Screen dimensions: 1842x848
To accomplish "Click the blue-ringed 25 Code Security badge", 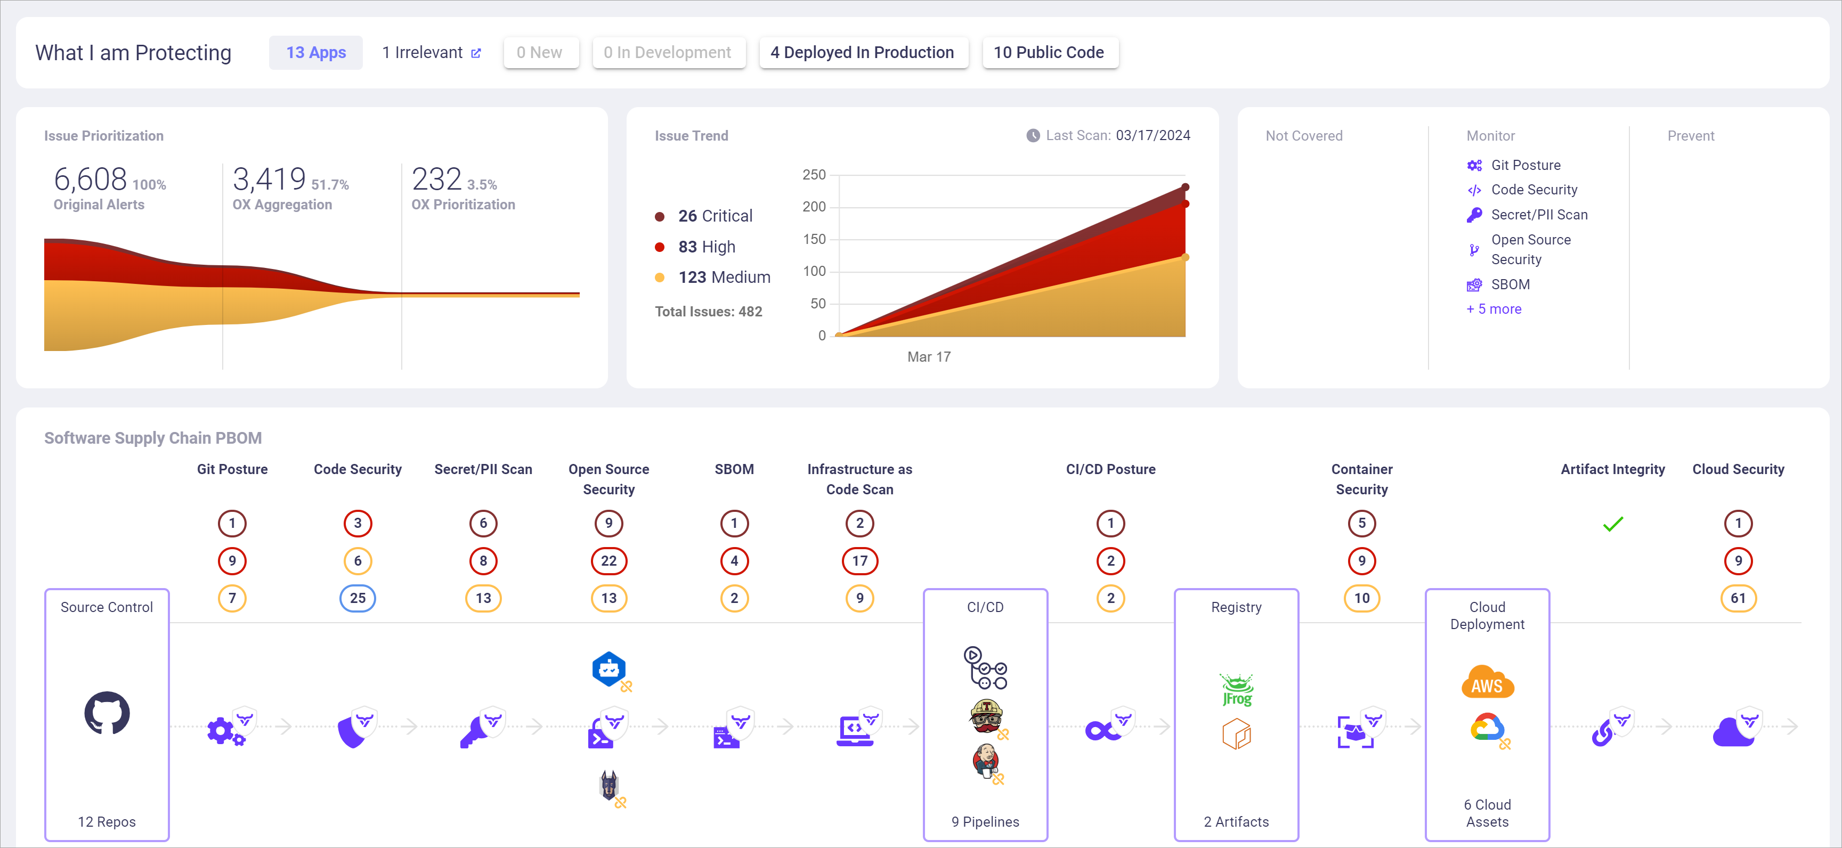I will [x=358, y=598].
